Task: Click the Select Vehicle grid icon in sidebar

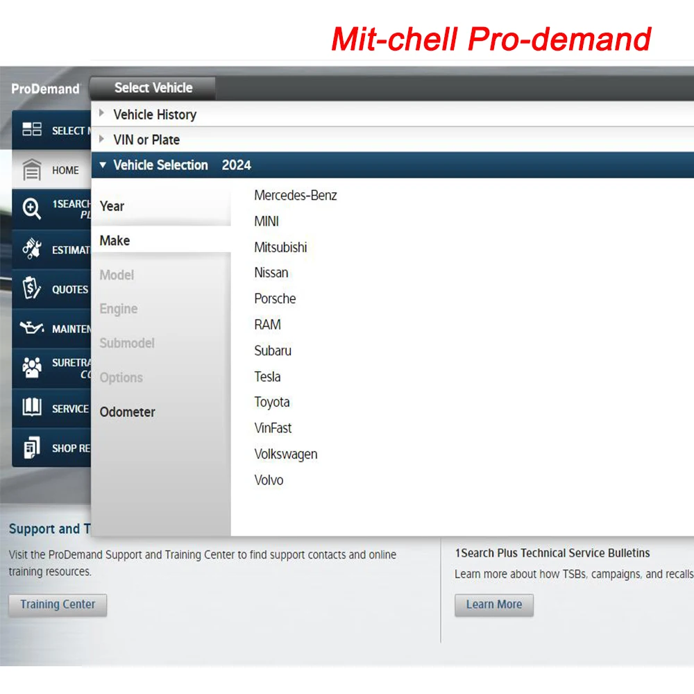Action: pyautogui.click(x=32, y=129)
